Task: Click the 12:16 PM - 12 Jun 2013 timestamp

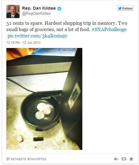Action: point(23,43)
